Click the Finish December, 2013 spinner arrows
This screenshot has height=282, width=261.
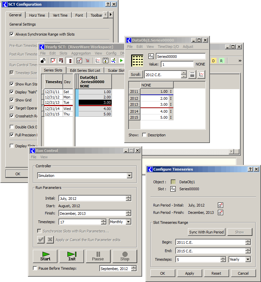coord(128,213)
